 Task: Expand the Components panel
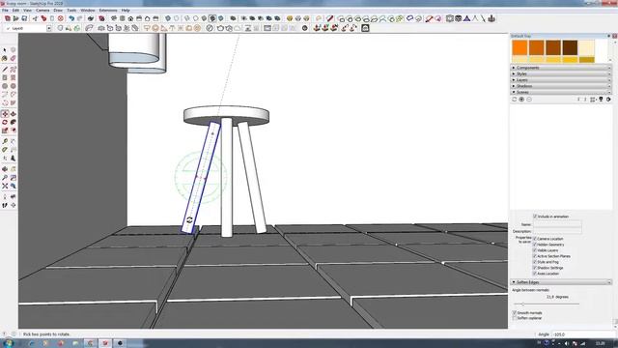[561, 68]
